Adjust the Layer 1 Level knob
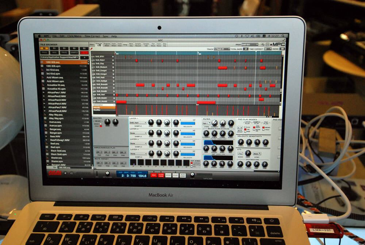Viewport: 365px width, 245px height. coord(167,122)
